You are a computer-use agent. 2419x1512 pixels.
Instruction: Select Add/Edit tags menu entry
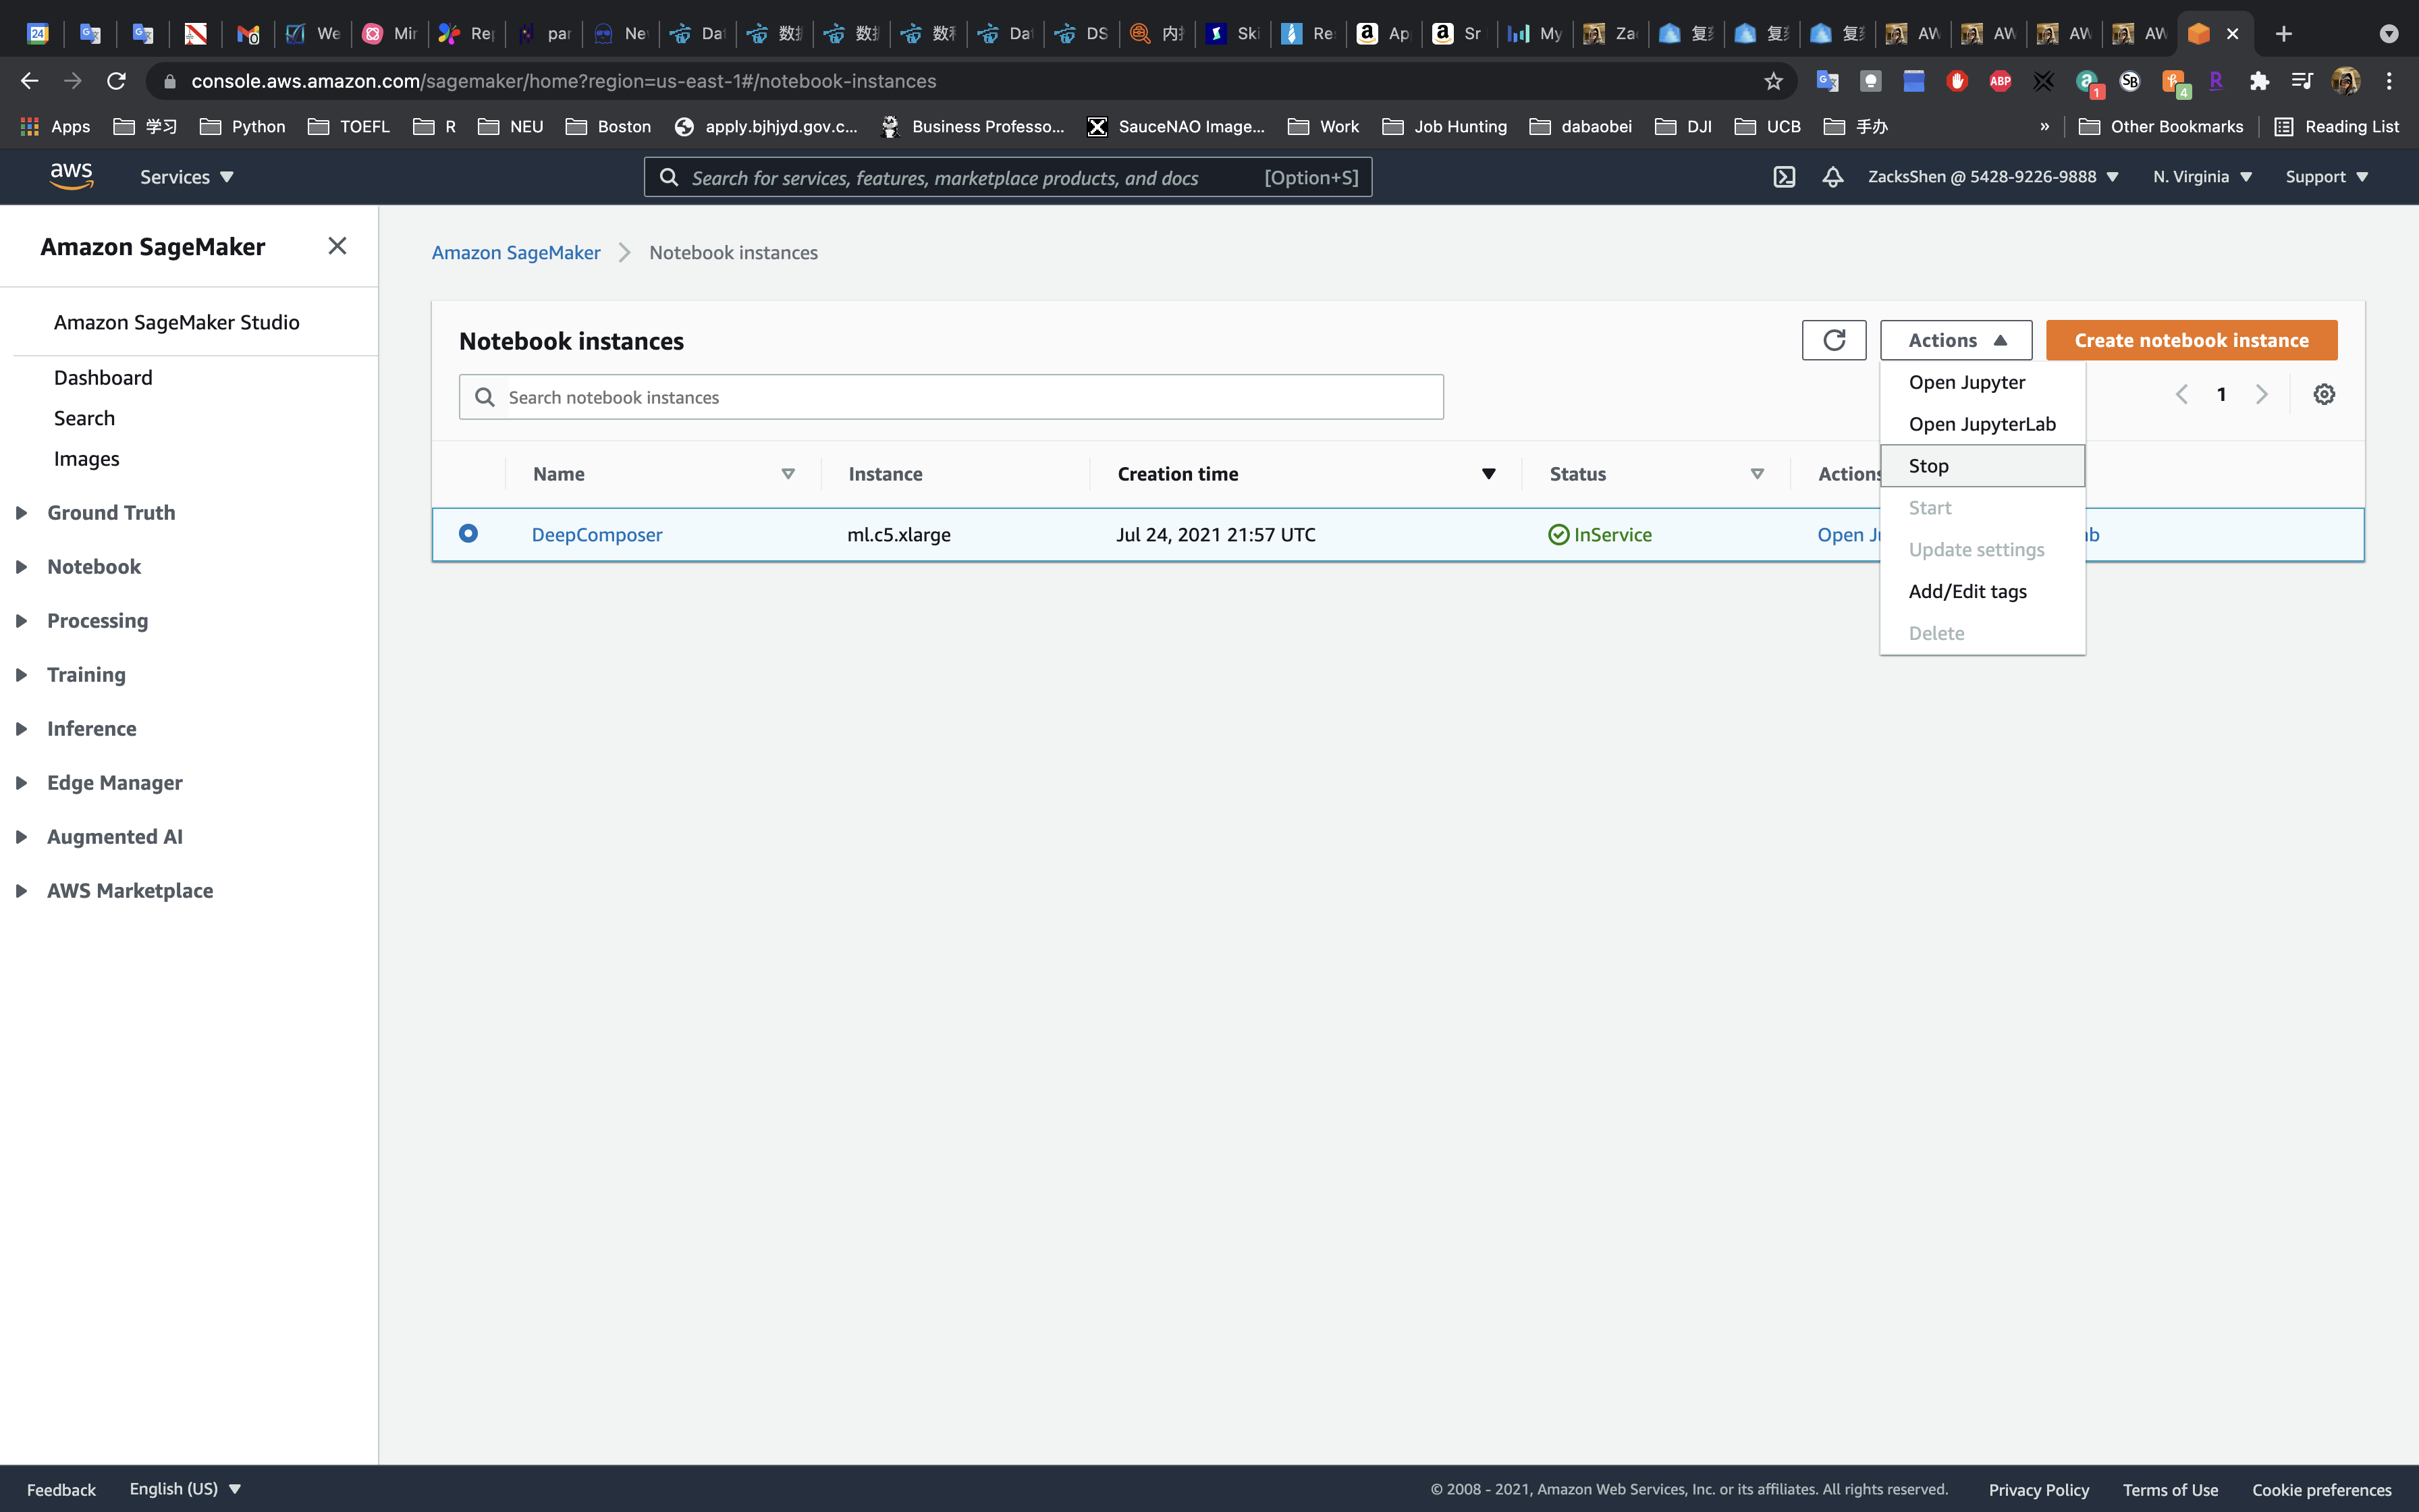click(1967, 591)
